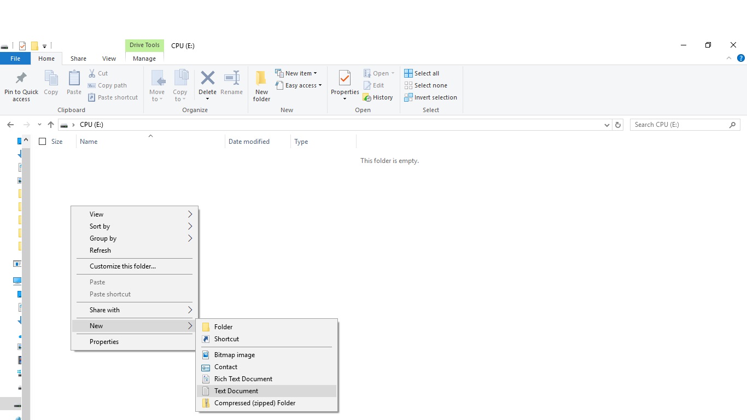The image size is (747, 420).
Task: Create a new Folder from the submenu
Action: point(267,327)
